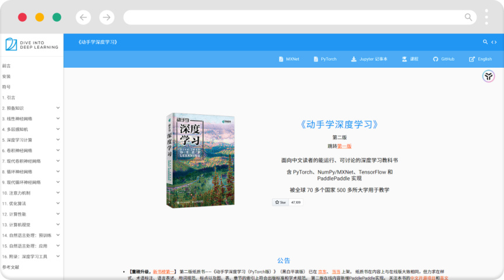This screenshot has height=280, width=504.
Task: Follow the 第一版 link
Action: (x=344, y=146)
